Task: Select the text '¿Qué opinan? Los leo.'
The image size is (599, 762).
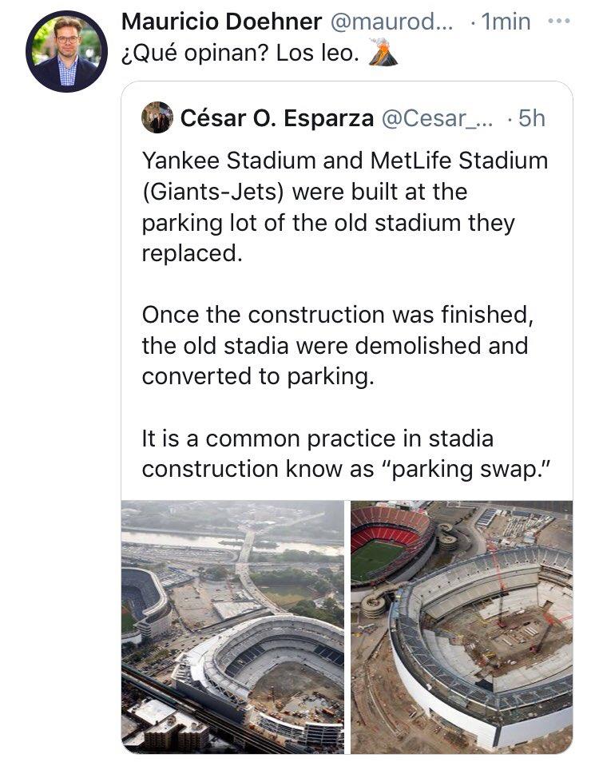Action: pyautogui.click(x=240, y=54)
